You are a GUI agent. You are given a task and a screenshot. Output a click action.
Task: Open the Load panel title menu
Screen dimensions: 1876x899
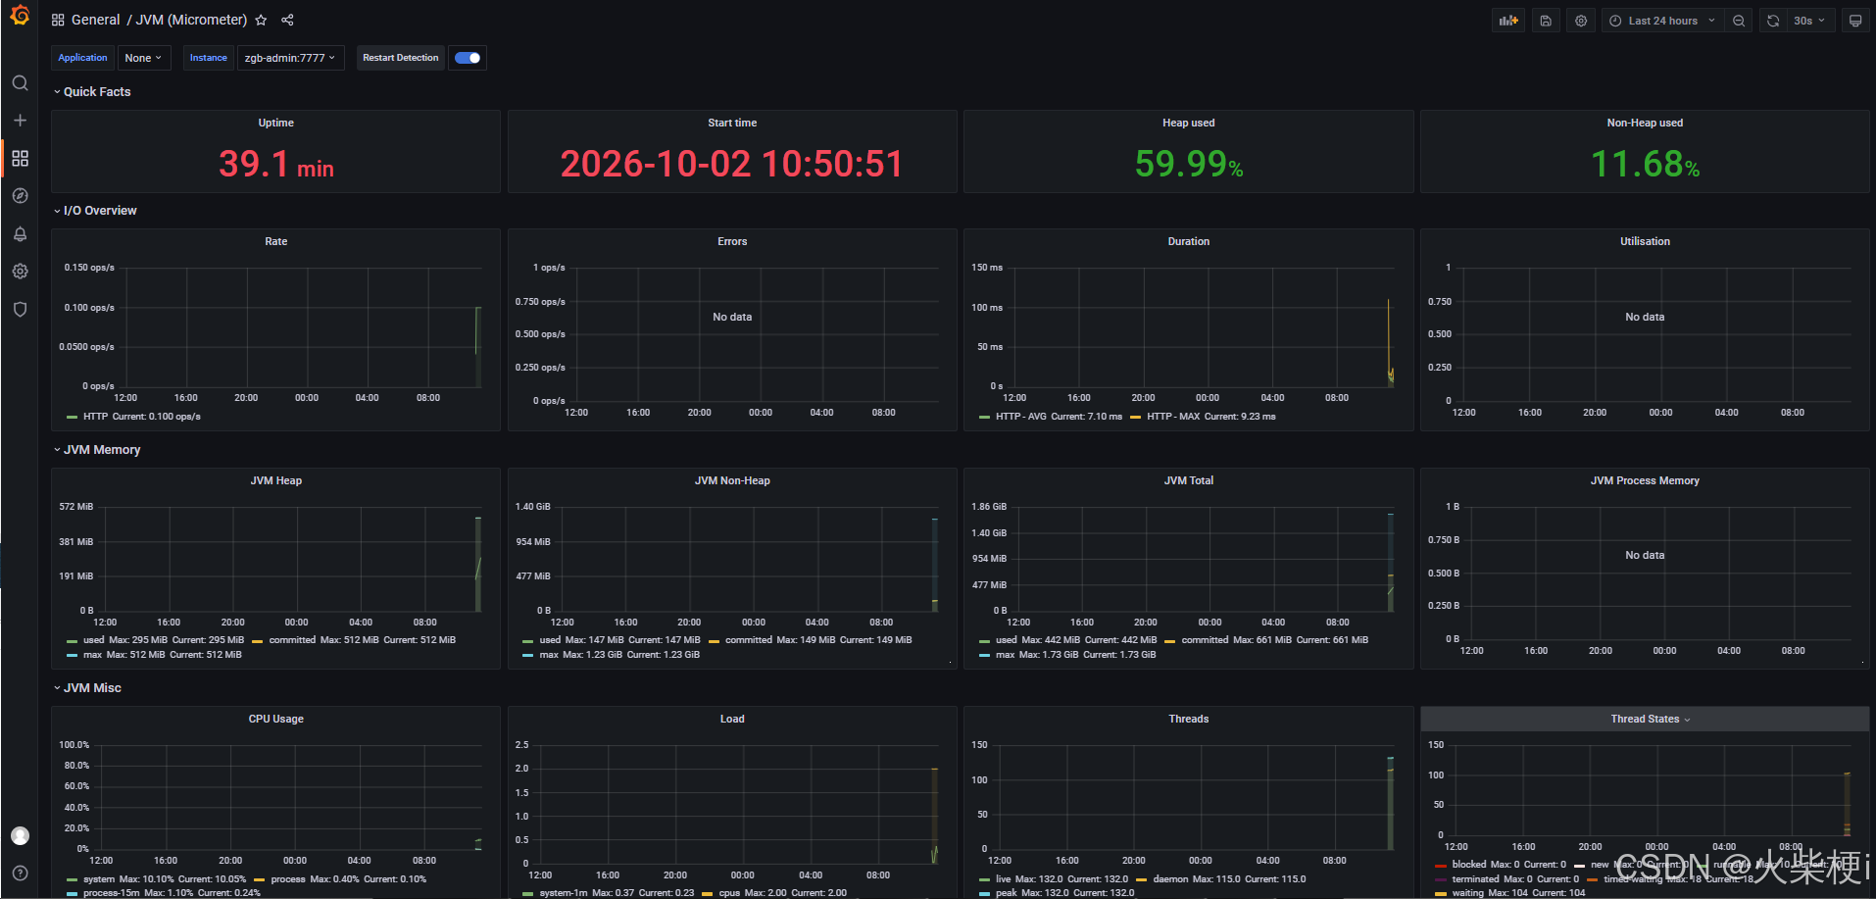(x=732, y=719)
